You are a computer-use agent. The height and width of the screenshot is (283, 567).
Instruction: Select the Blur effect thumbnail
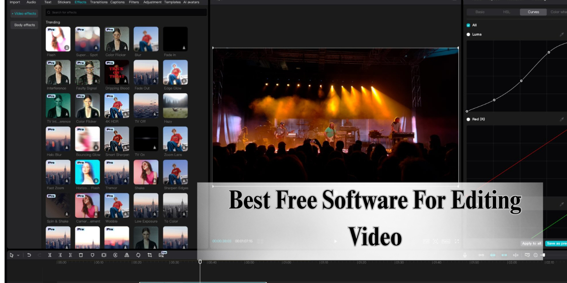146,39
